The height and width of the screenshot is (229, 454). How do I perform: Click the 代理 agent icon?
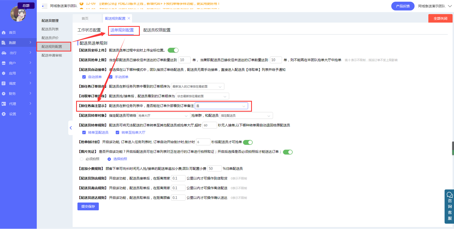click(4, 104)
